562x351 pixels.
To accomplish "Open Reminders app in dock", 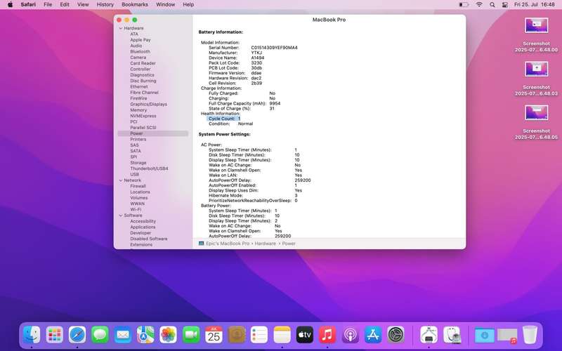I will tap(259, 336).
